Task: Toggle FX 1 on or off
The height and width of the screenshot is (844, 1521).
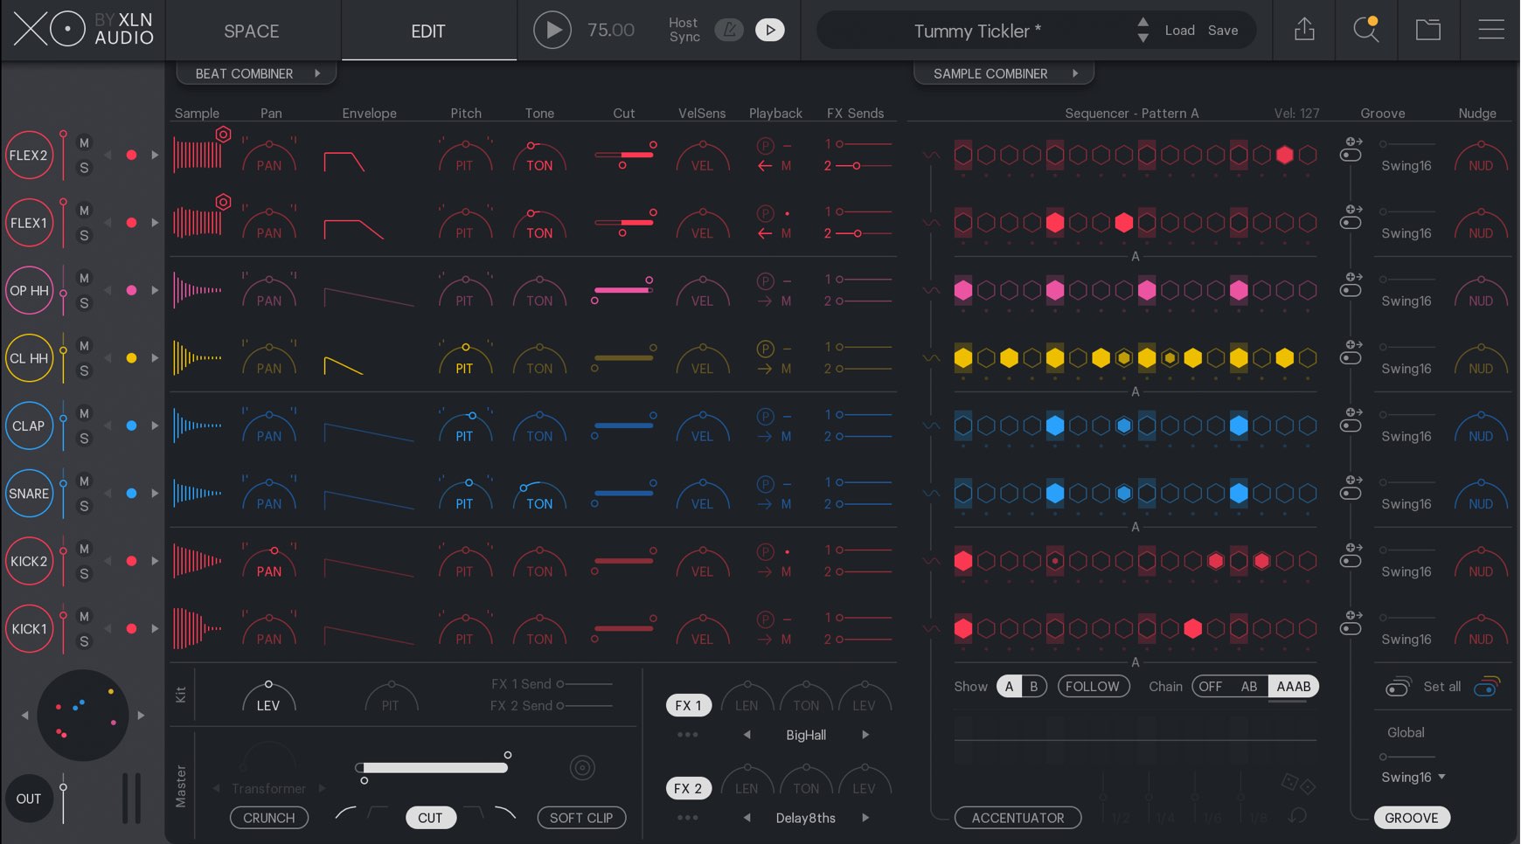Action: [689, 705]
